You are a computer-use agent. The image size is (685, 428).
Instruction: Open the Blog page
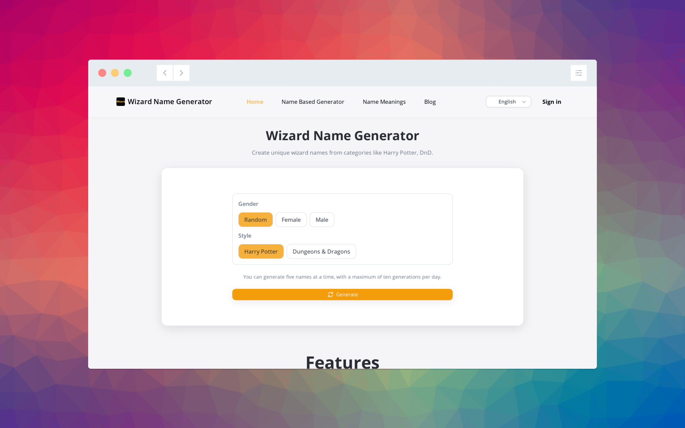pyautogui.click(x=430, y=102)
